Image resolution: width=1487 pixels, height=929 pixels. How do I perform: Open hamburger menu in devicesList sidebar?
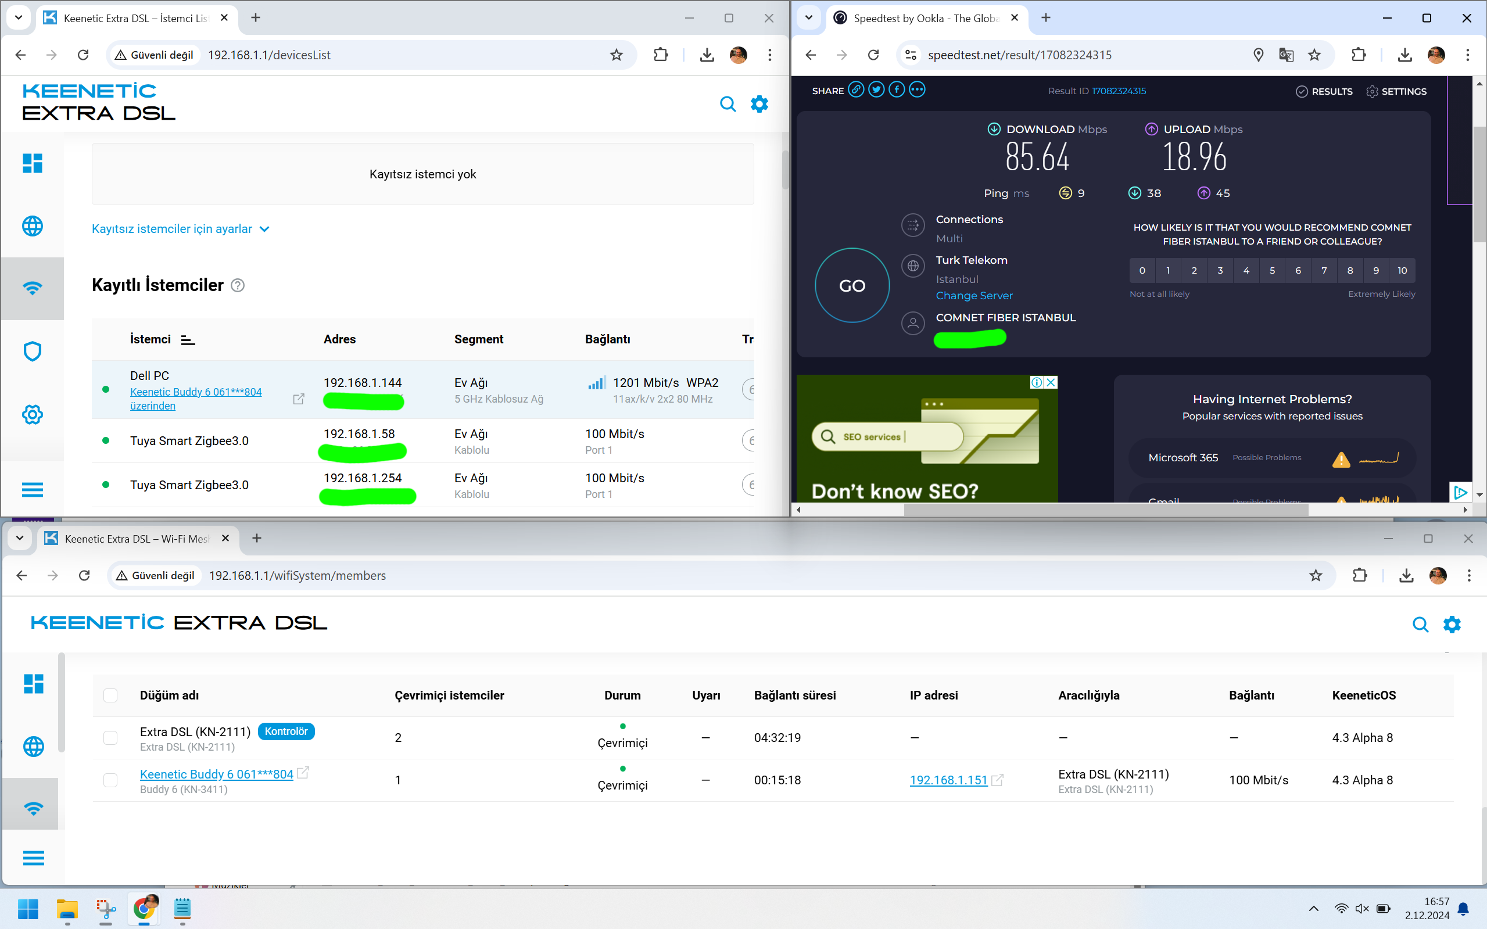33,490
